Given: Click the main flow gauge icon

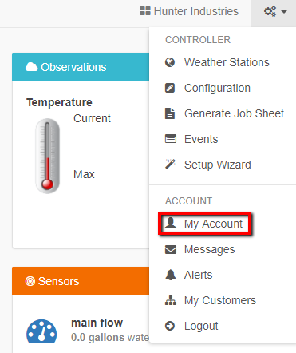Looking at the screenshot, I should coord(41,331).
